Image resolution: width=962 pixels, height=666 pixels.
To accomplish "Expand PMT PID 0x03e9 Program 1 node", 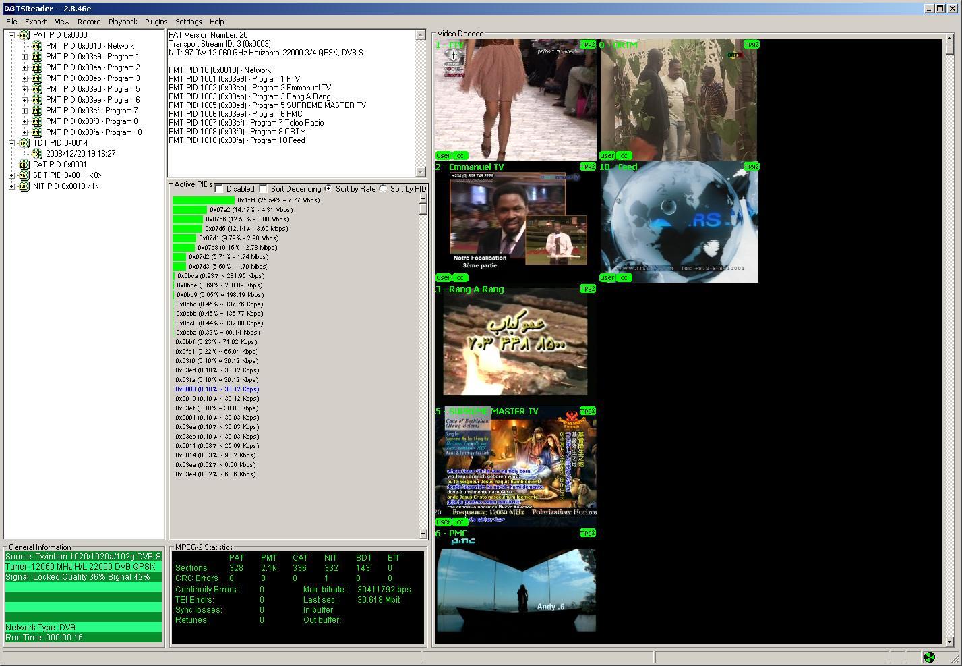I will [x=25, y=57].
